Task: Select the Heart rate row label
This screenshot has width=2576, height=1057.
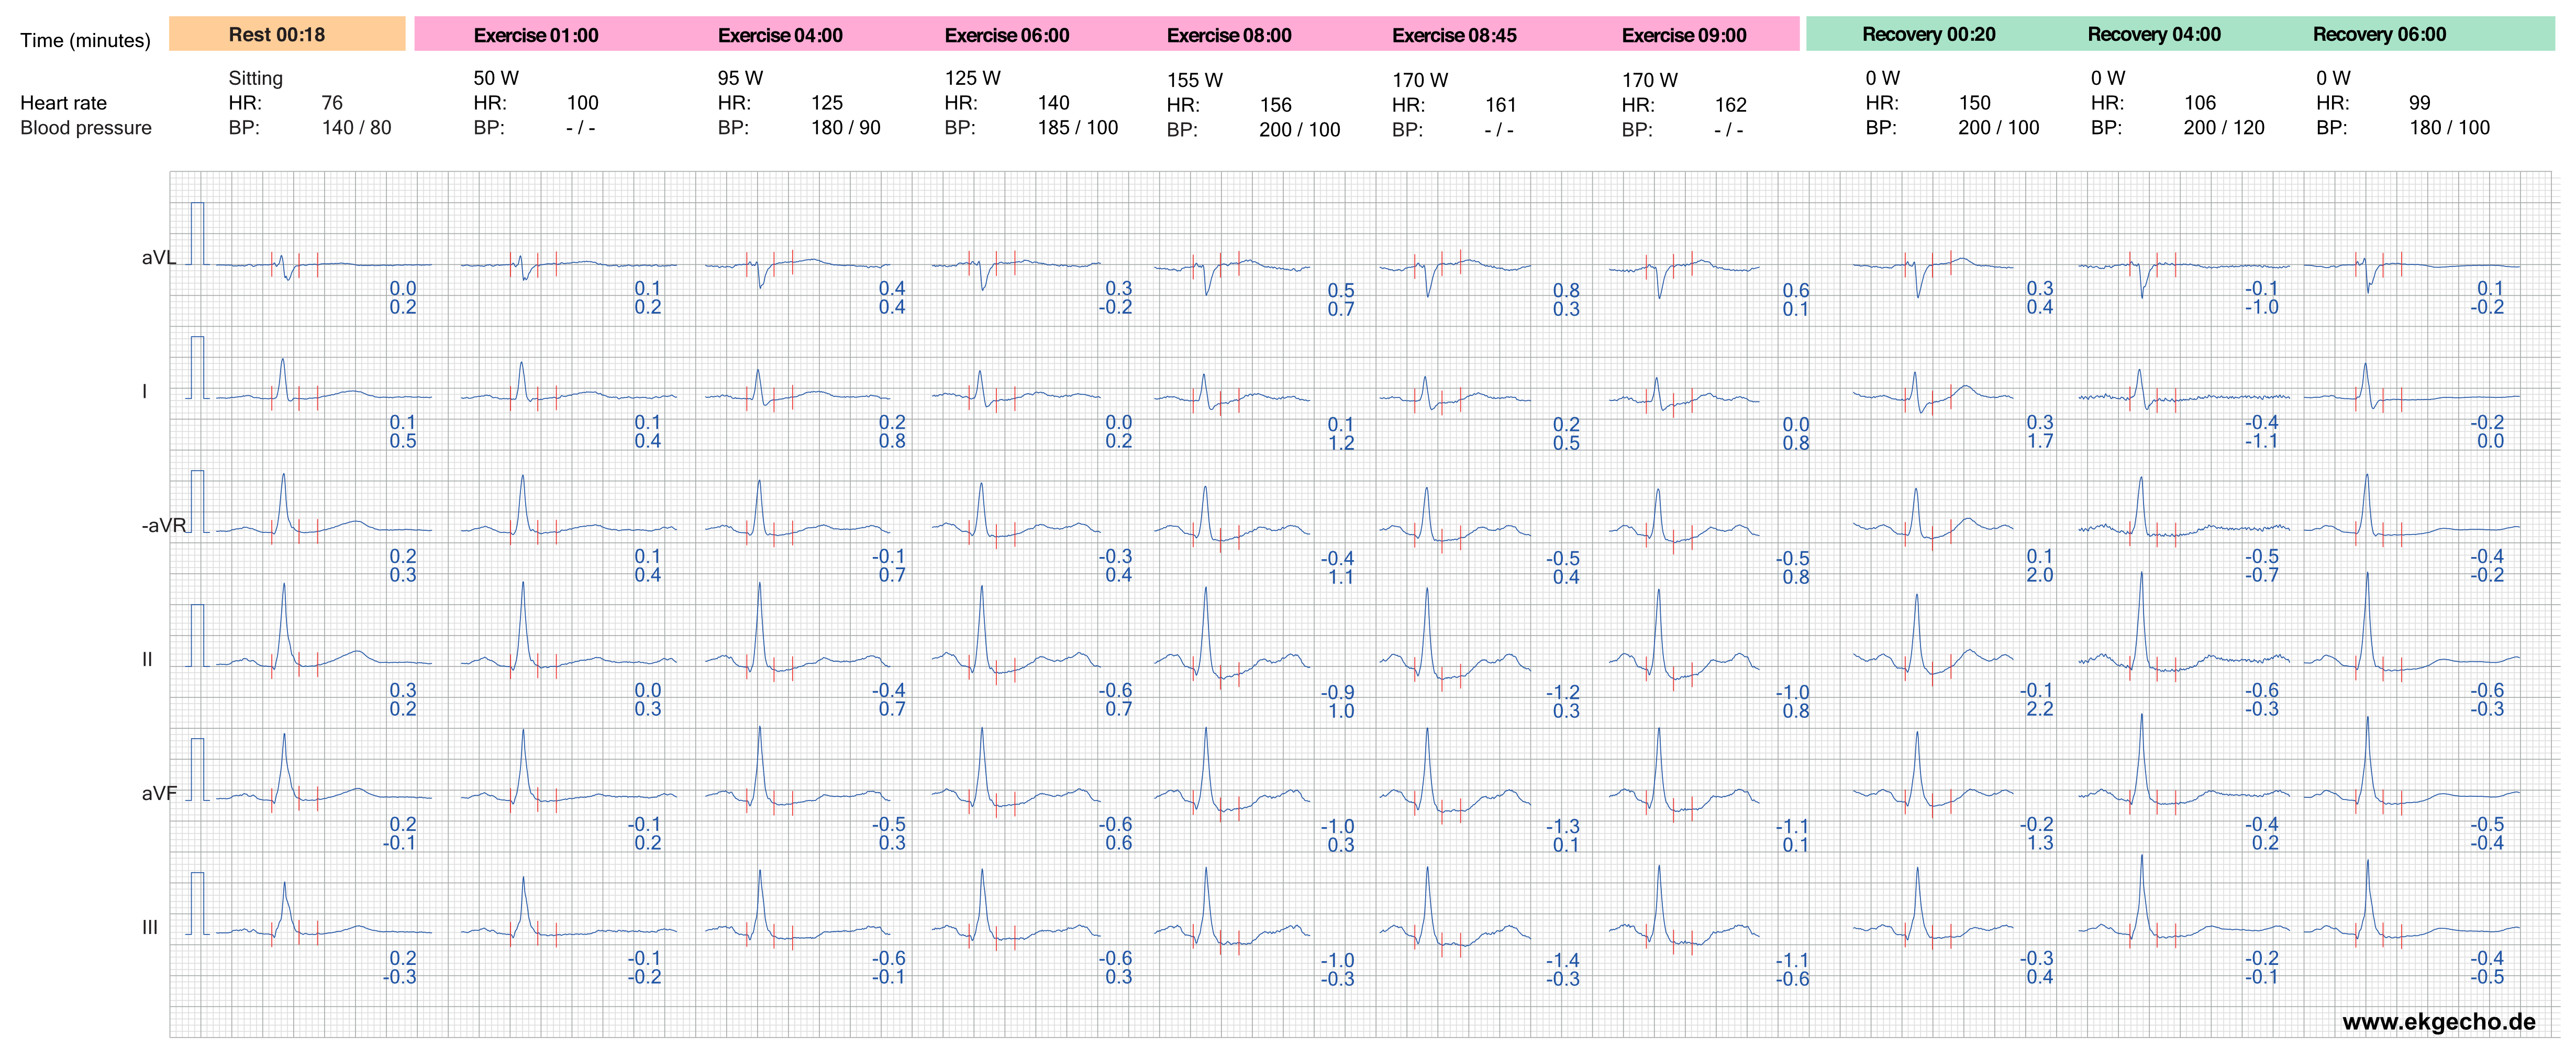Action: [x=63, y=103]
